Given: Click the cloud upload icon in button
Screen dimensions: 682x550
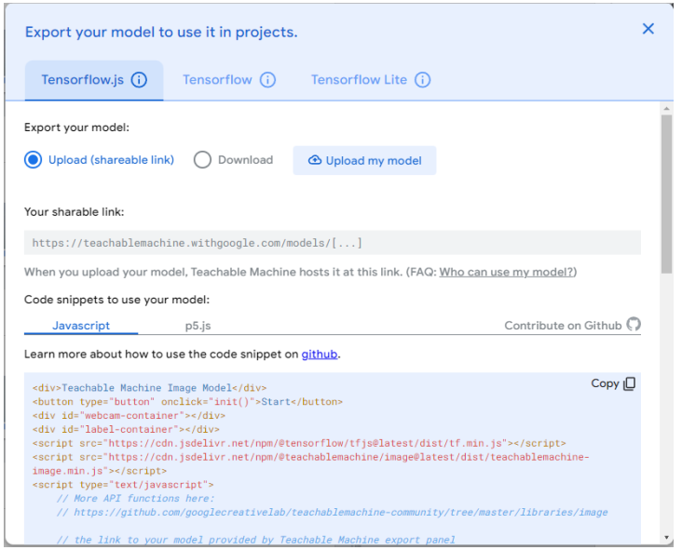Looking at the screenshot, I should click(314, 160).
